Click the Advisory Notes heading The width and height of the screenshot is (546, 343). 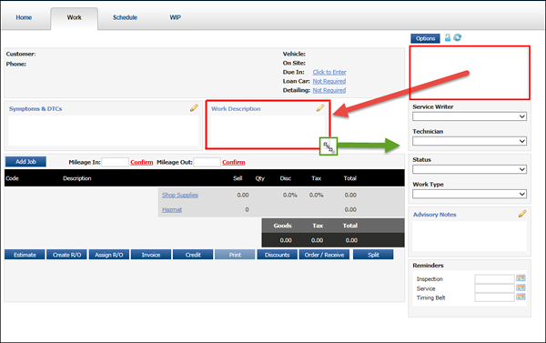435,215
